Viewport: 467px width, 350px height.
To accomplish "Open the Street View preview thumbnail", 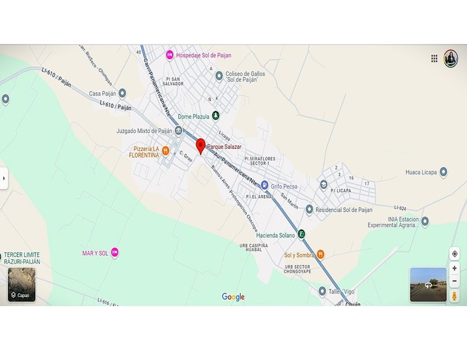I will (428, 285).
